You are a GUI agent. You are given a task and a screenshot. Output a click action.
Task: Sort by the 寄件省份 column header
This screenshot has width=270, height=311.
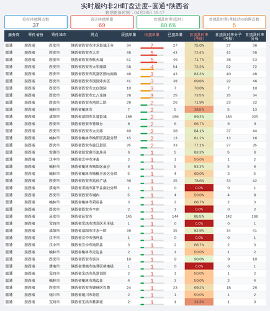point(35,35)
